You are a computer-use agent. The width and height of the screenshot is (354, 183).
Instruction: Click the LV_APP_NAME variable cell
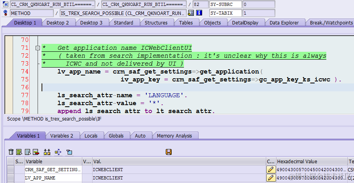pyautogui.click(x=53, y=178)
